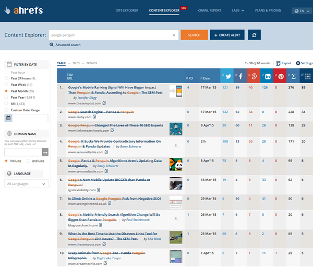Screen dimensions: 313x267
Task: Sort by Google+ shares column icon
Action: pyautogui.click(x=255, y=76)
